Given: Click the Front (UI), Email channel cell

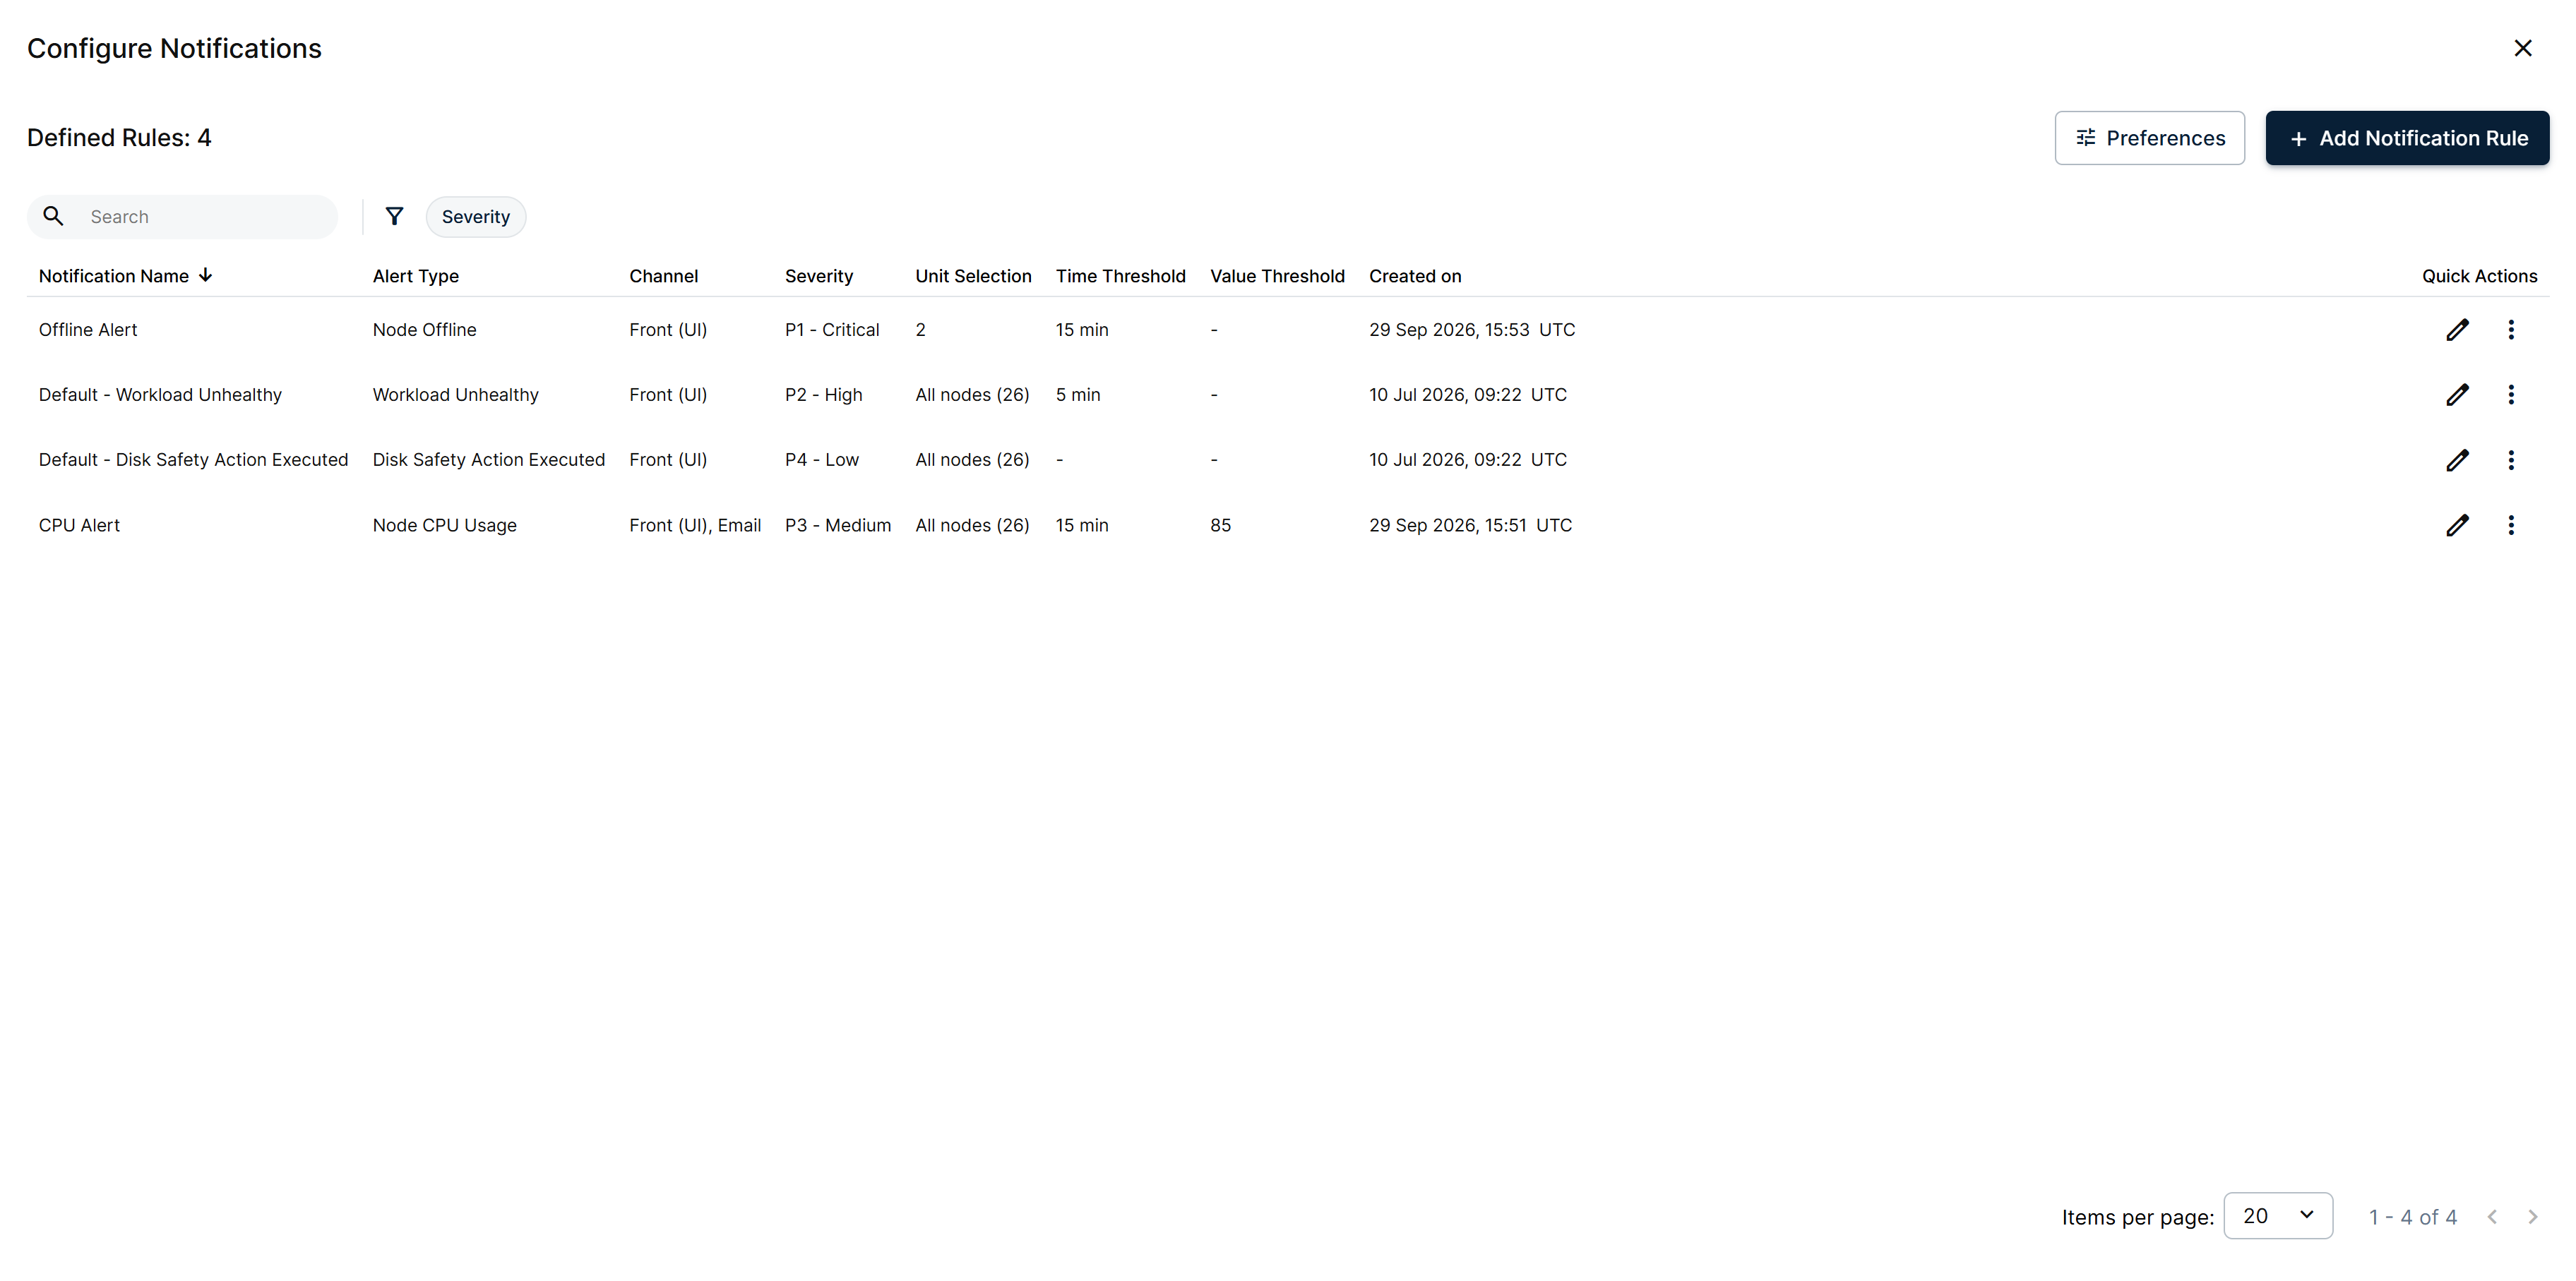Looking at the screenshot, I should click(695, 526).
